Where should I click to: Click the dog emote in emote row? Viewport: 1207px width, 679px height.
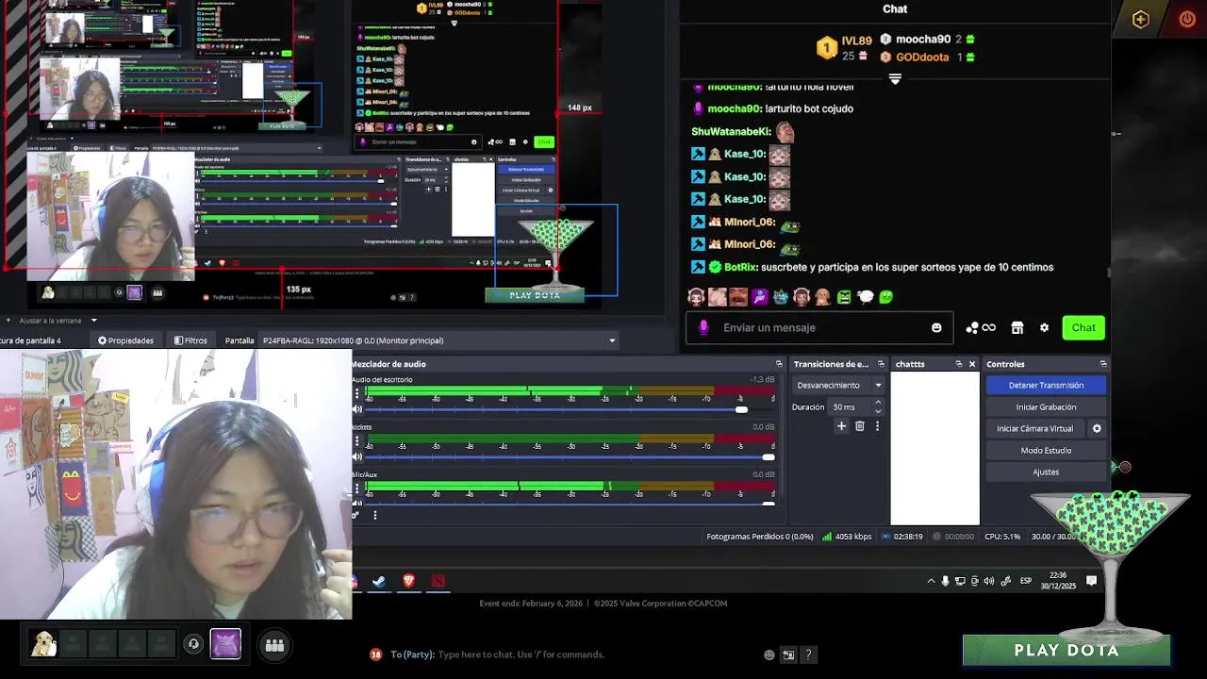point(822,297)
